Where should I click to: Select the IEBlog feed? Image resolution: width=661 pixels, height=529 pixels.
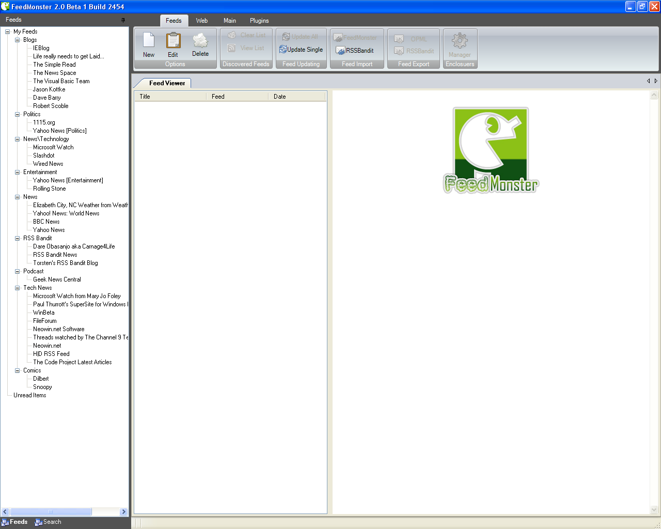click(x=41, y=48)
